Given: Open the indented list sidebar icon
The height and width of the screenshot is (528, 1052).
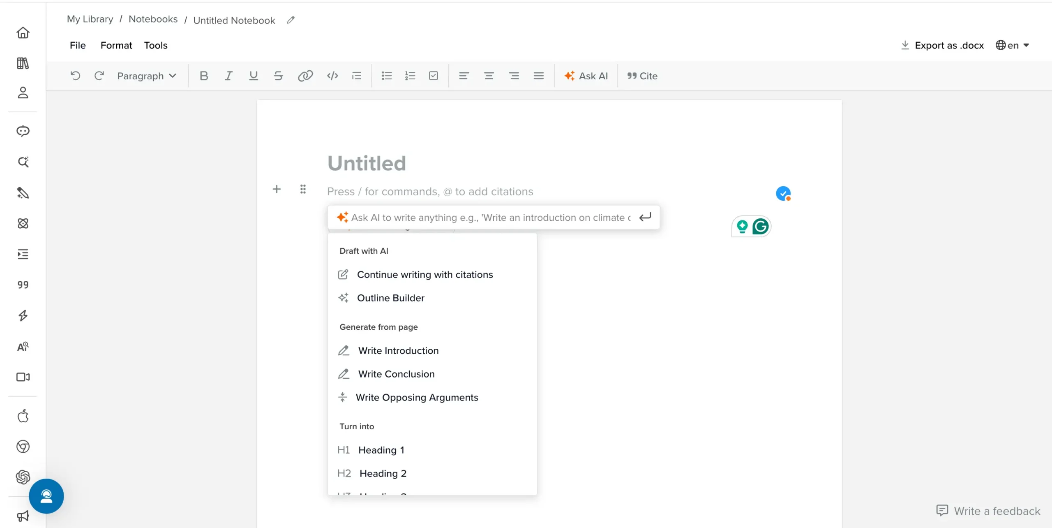Looking at the screenshot, I should coord(23,255).
